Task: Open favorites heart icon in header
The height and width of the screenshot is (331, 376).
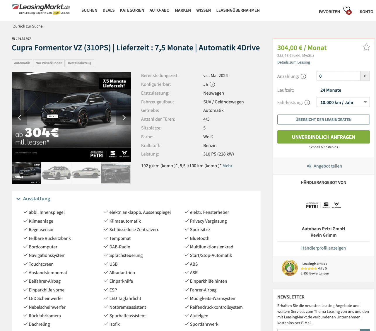Action: tap(347, 11)
